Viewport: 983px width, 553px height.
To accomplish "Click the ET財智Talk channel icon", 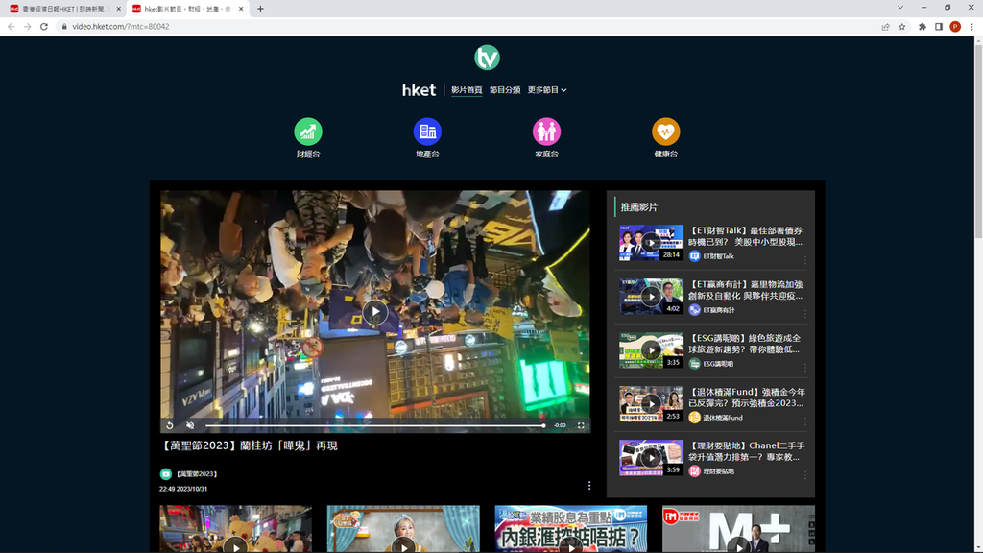I will coord(694,256).
